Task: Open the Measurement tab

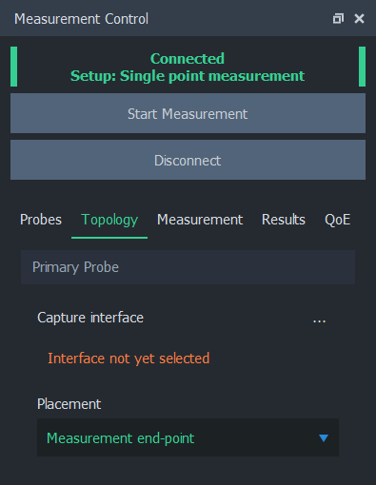Action: click(200, 220)
